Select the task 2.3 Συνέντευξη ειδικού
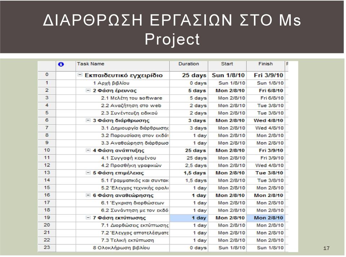 pos(129,113)
